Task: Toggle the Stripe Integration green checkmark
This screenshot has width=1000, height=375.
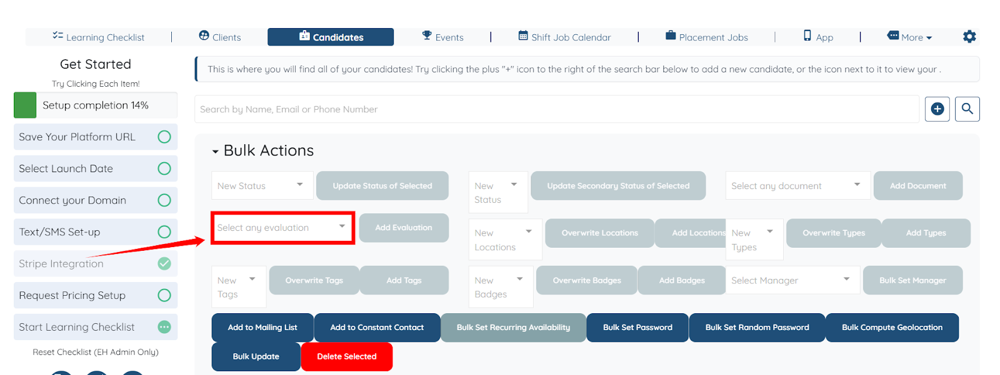Action: pos(164,263)
